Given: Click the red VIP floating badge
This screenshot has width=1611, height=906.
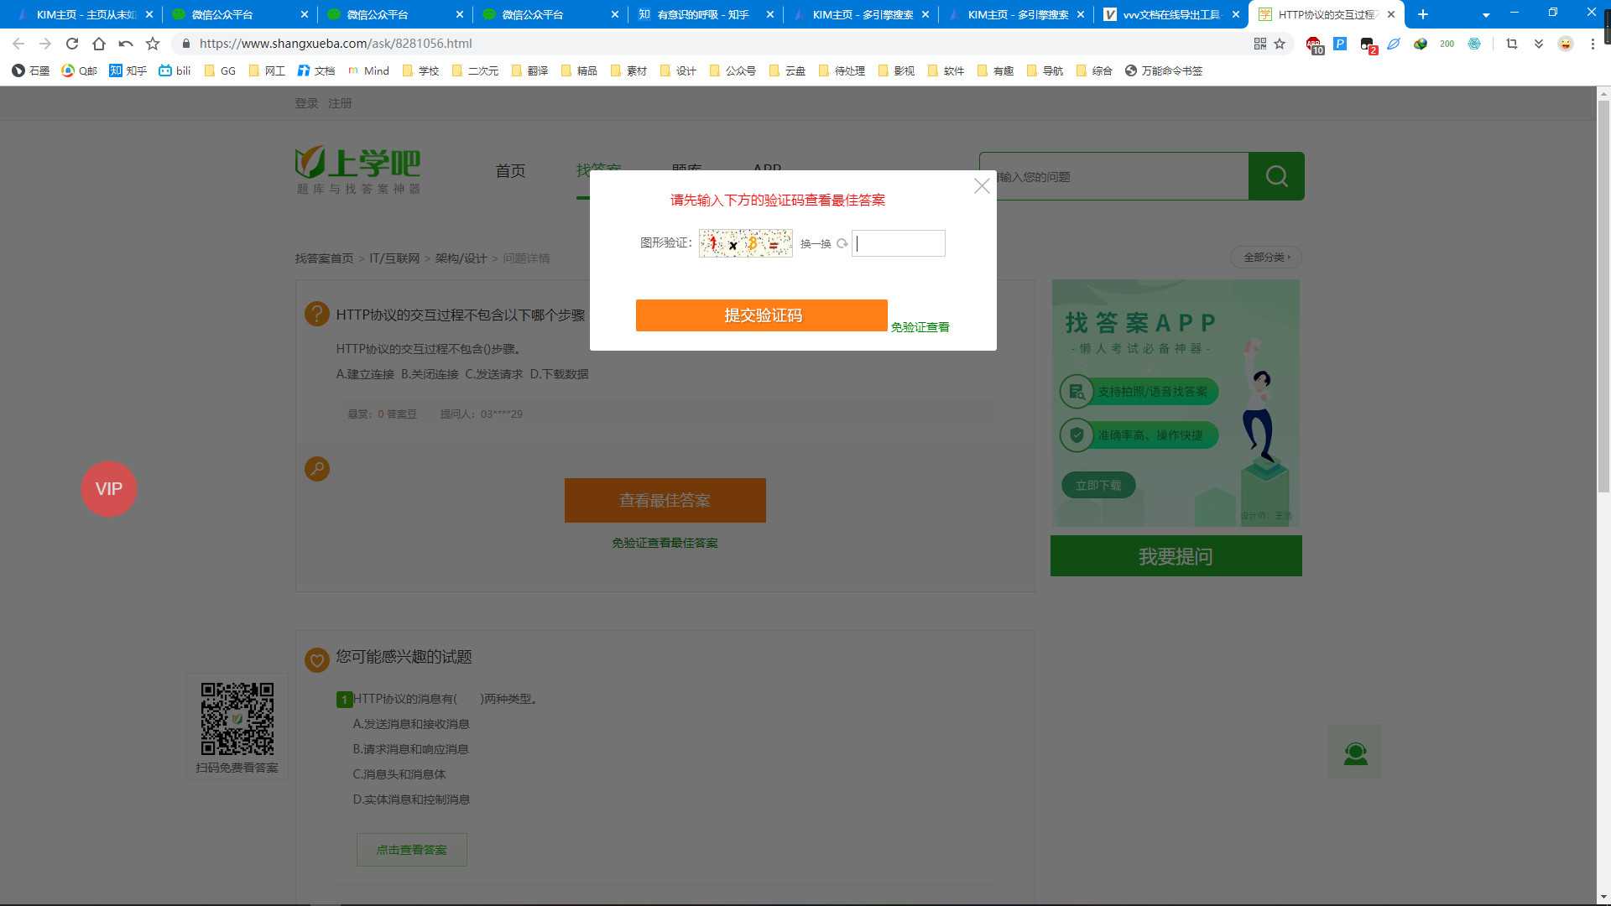Looking at the screenshot, I should click(x=109, y=489).
